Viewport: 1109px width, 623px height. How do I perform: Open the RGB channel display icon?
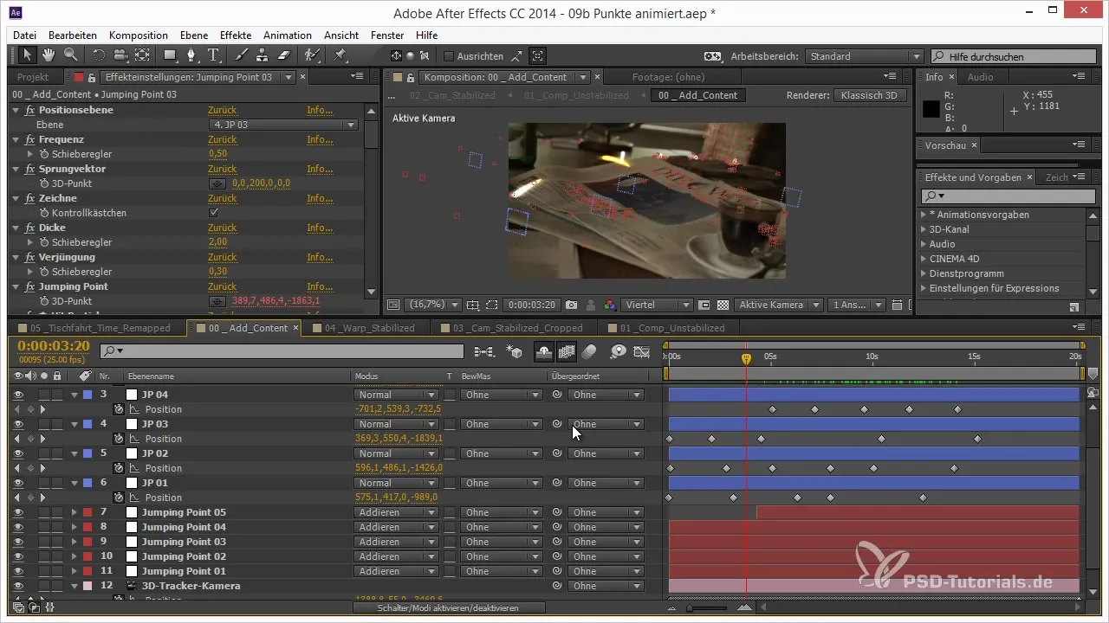610,305
